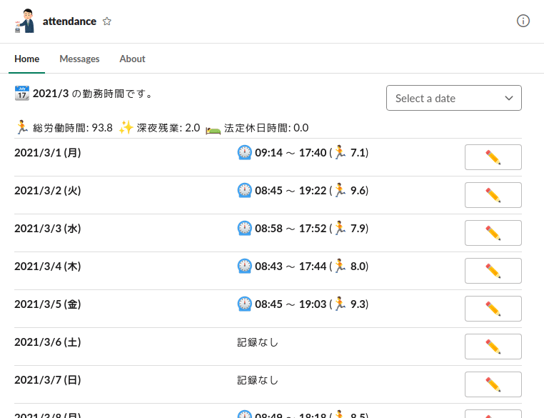
Task: Edit the 2021/3/2 attendance record
Action: point(493,195)
